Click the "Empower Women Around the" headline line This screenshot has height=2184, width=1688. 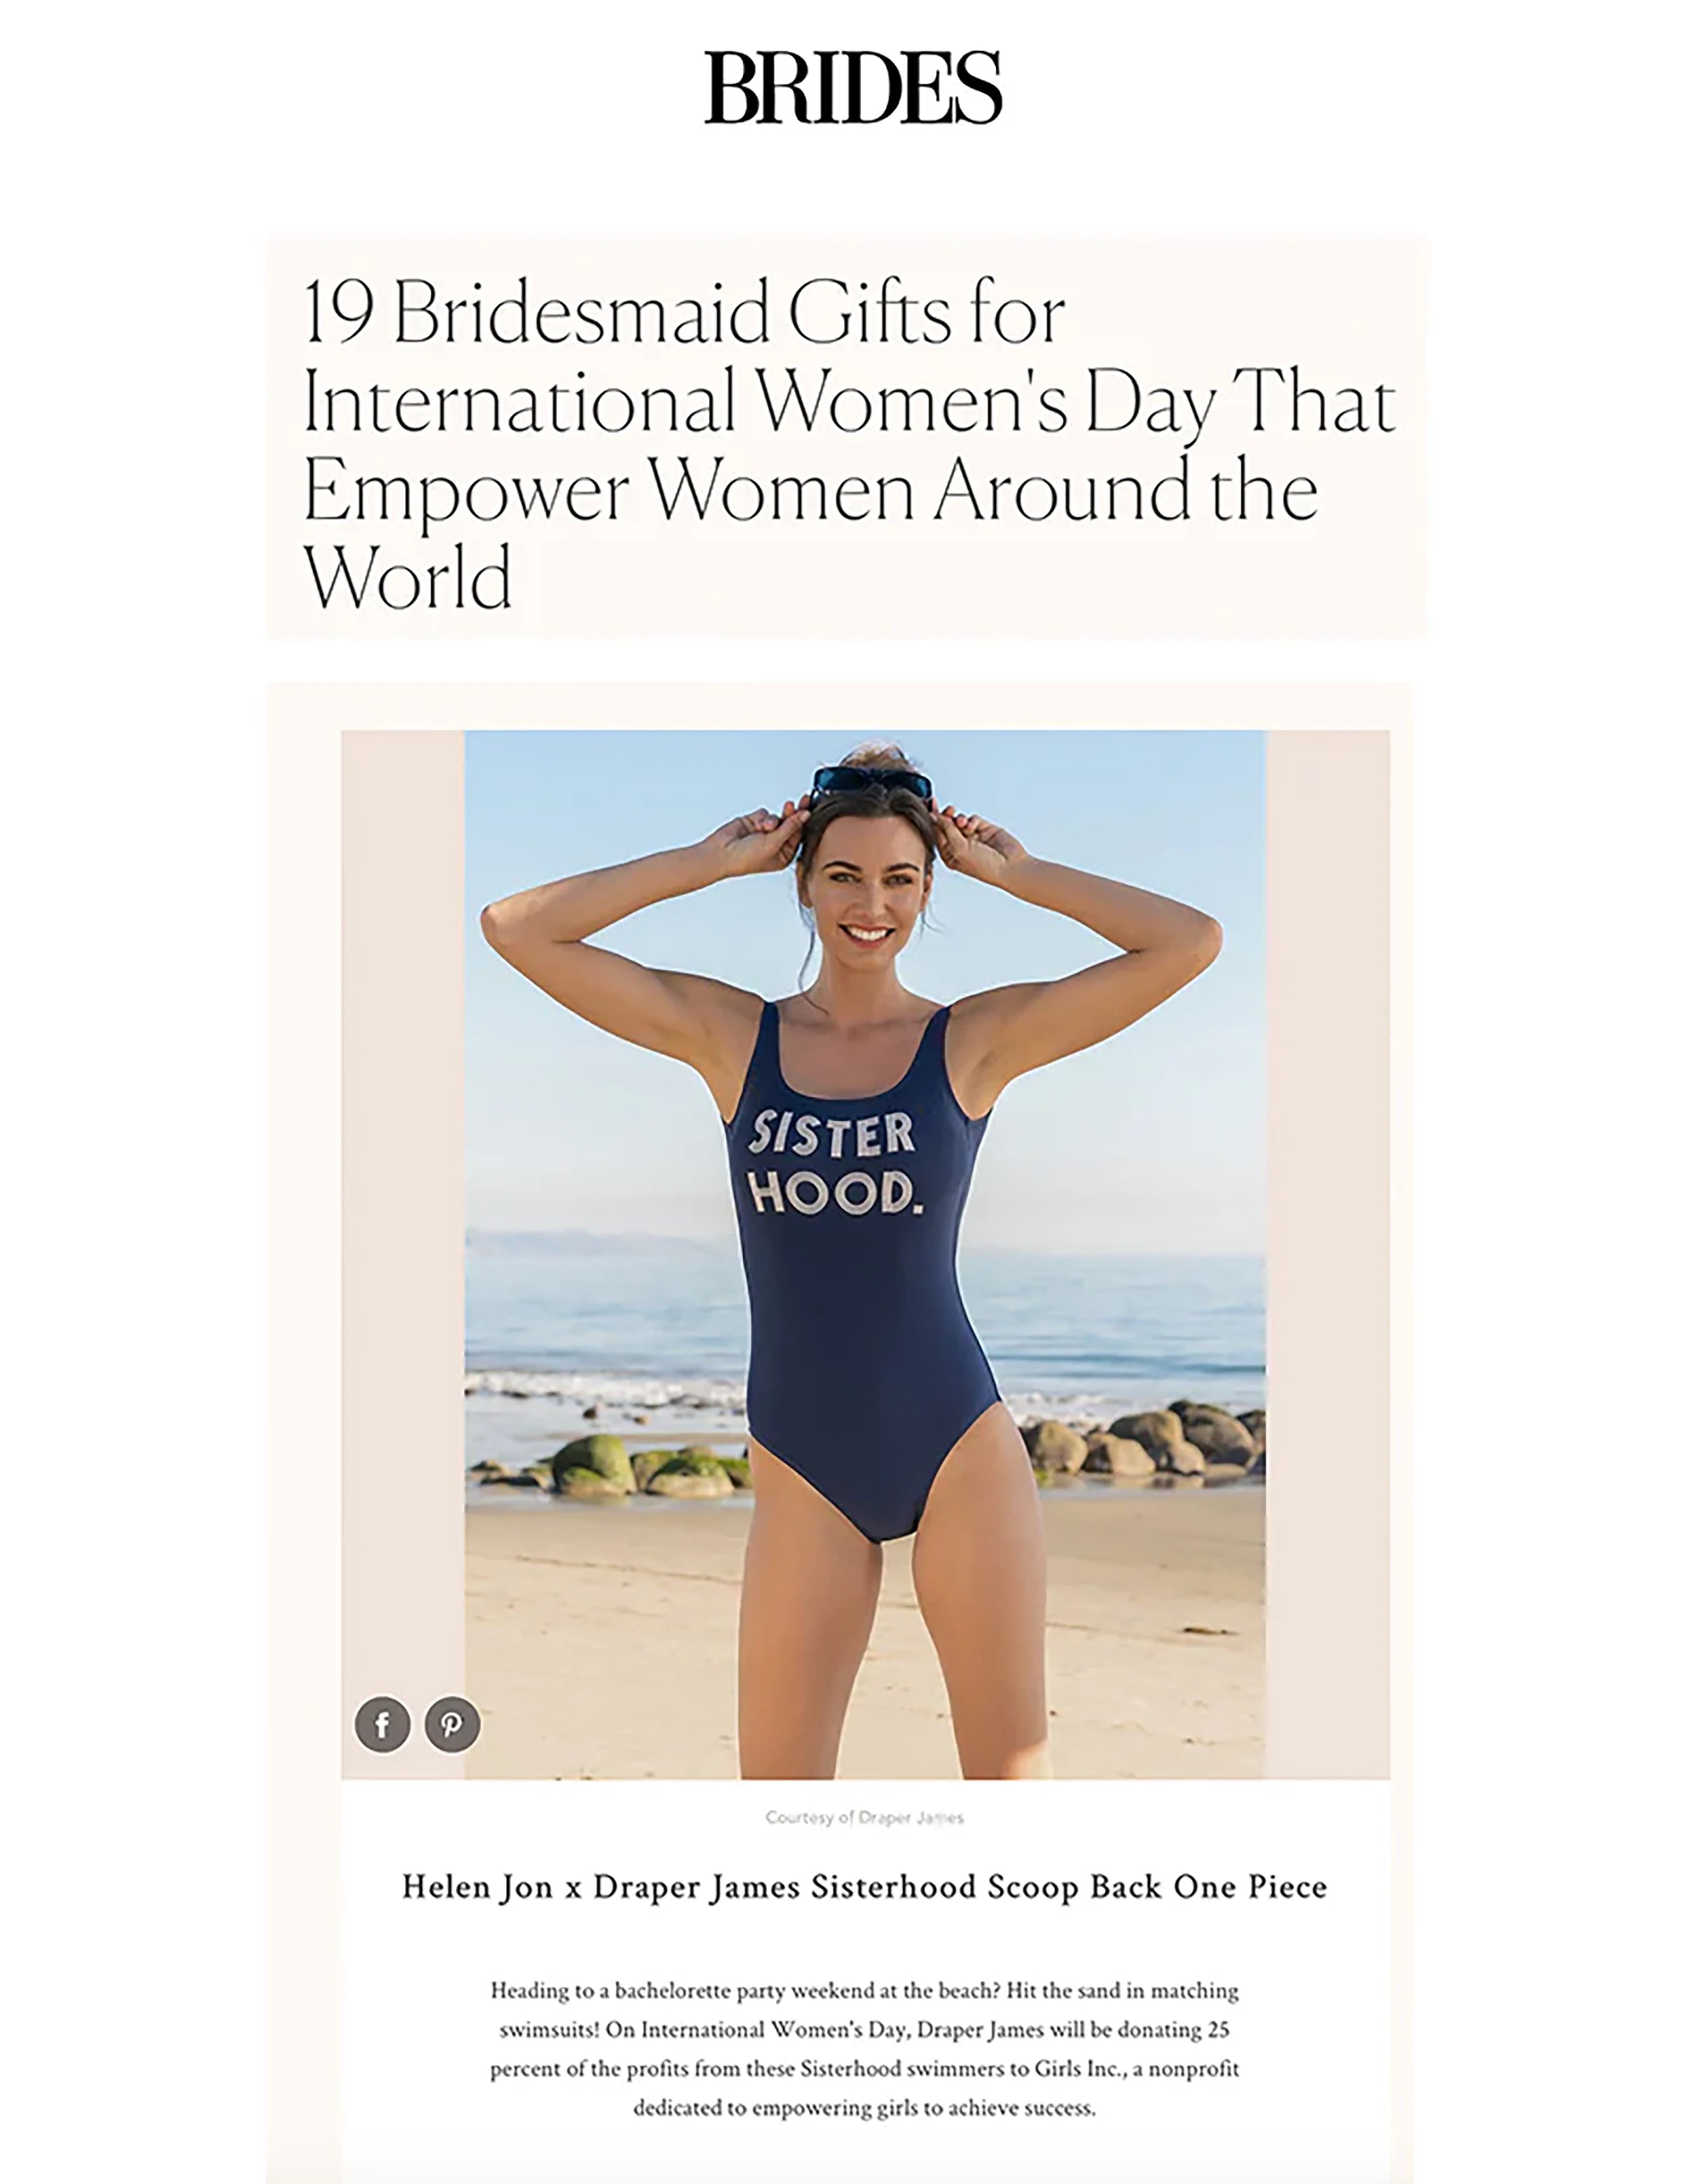pyautogui.click(x=810, y=490)
